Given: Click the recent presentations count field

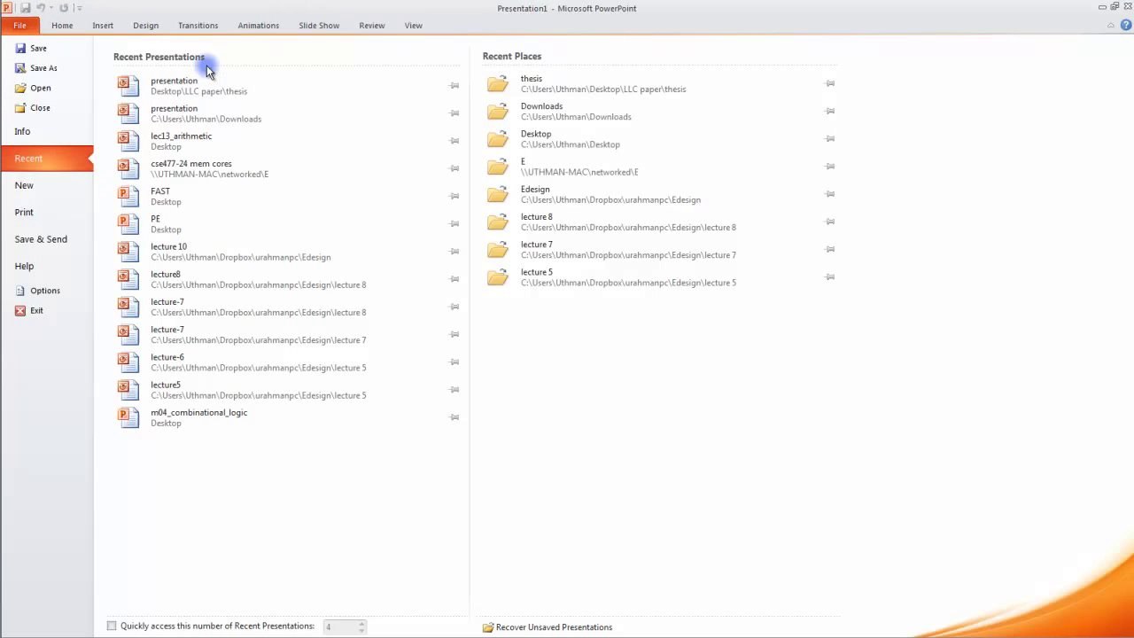Looking at the screenshot, I should pos(345,627).
